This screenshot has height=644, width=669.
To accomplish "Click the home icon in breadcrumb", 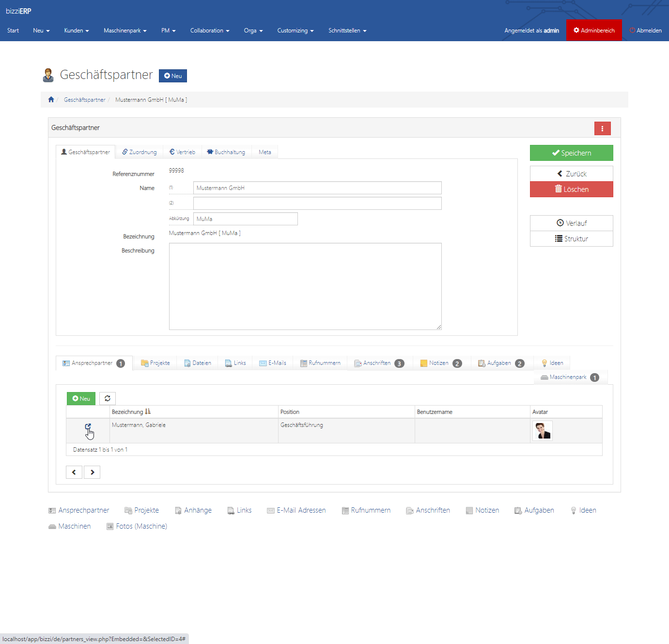I will coord(51,99).
